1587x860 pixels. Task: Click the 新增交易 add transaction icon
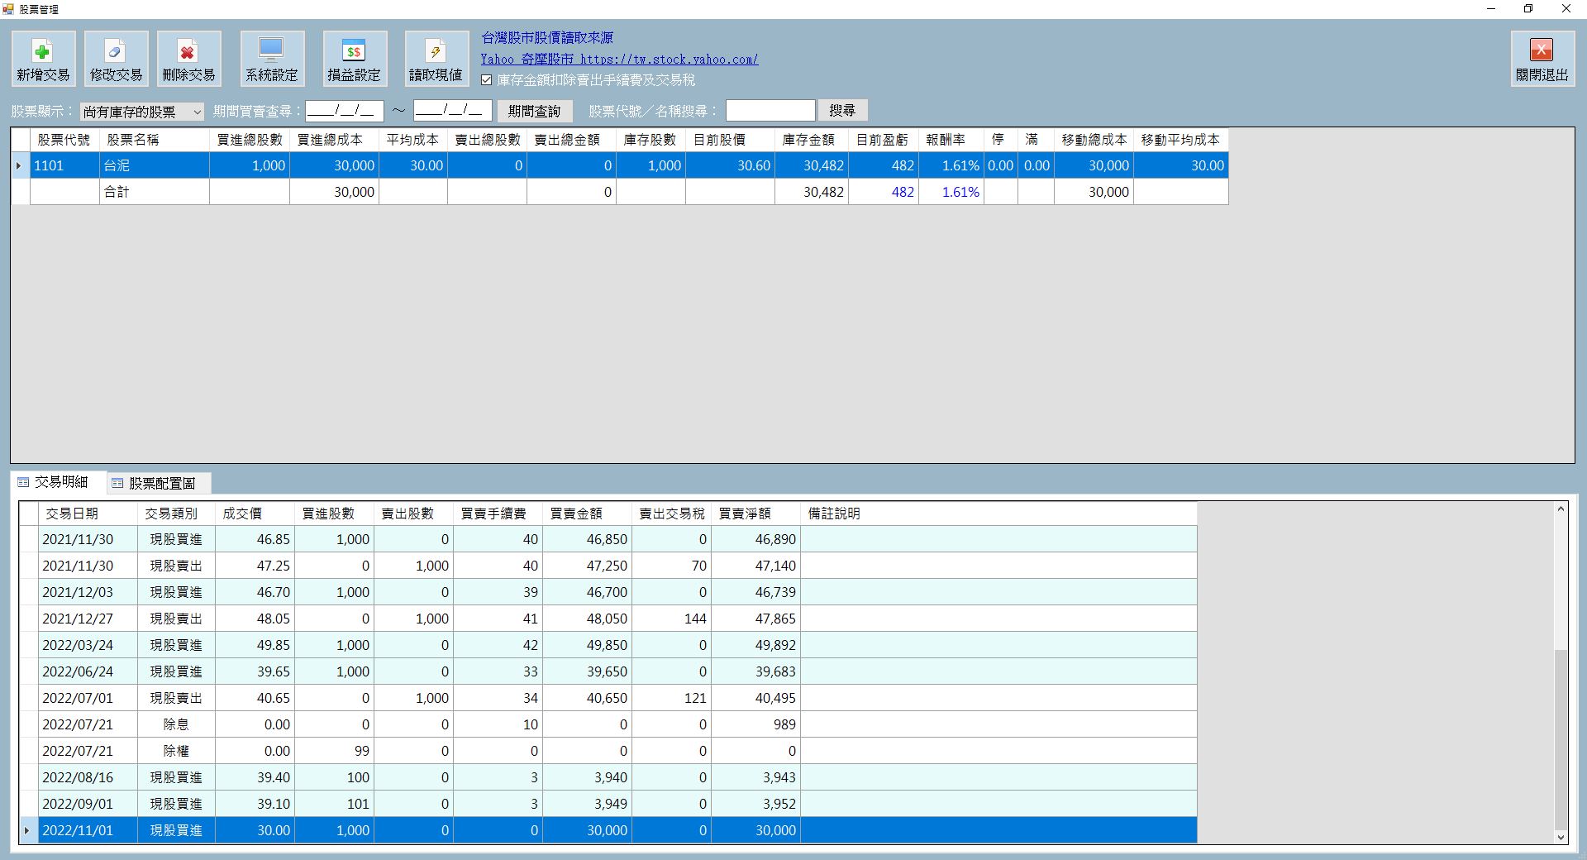[x=43, y=59]
